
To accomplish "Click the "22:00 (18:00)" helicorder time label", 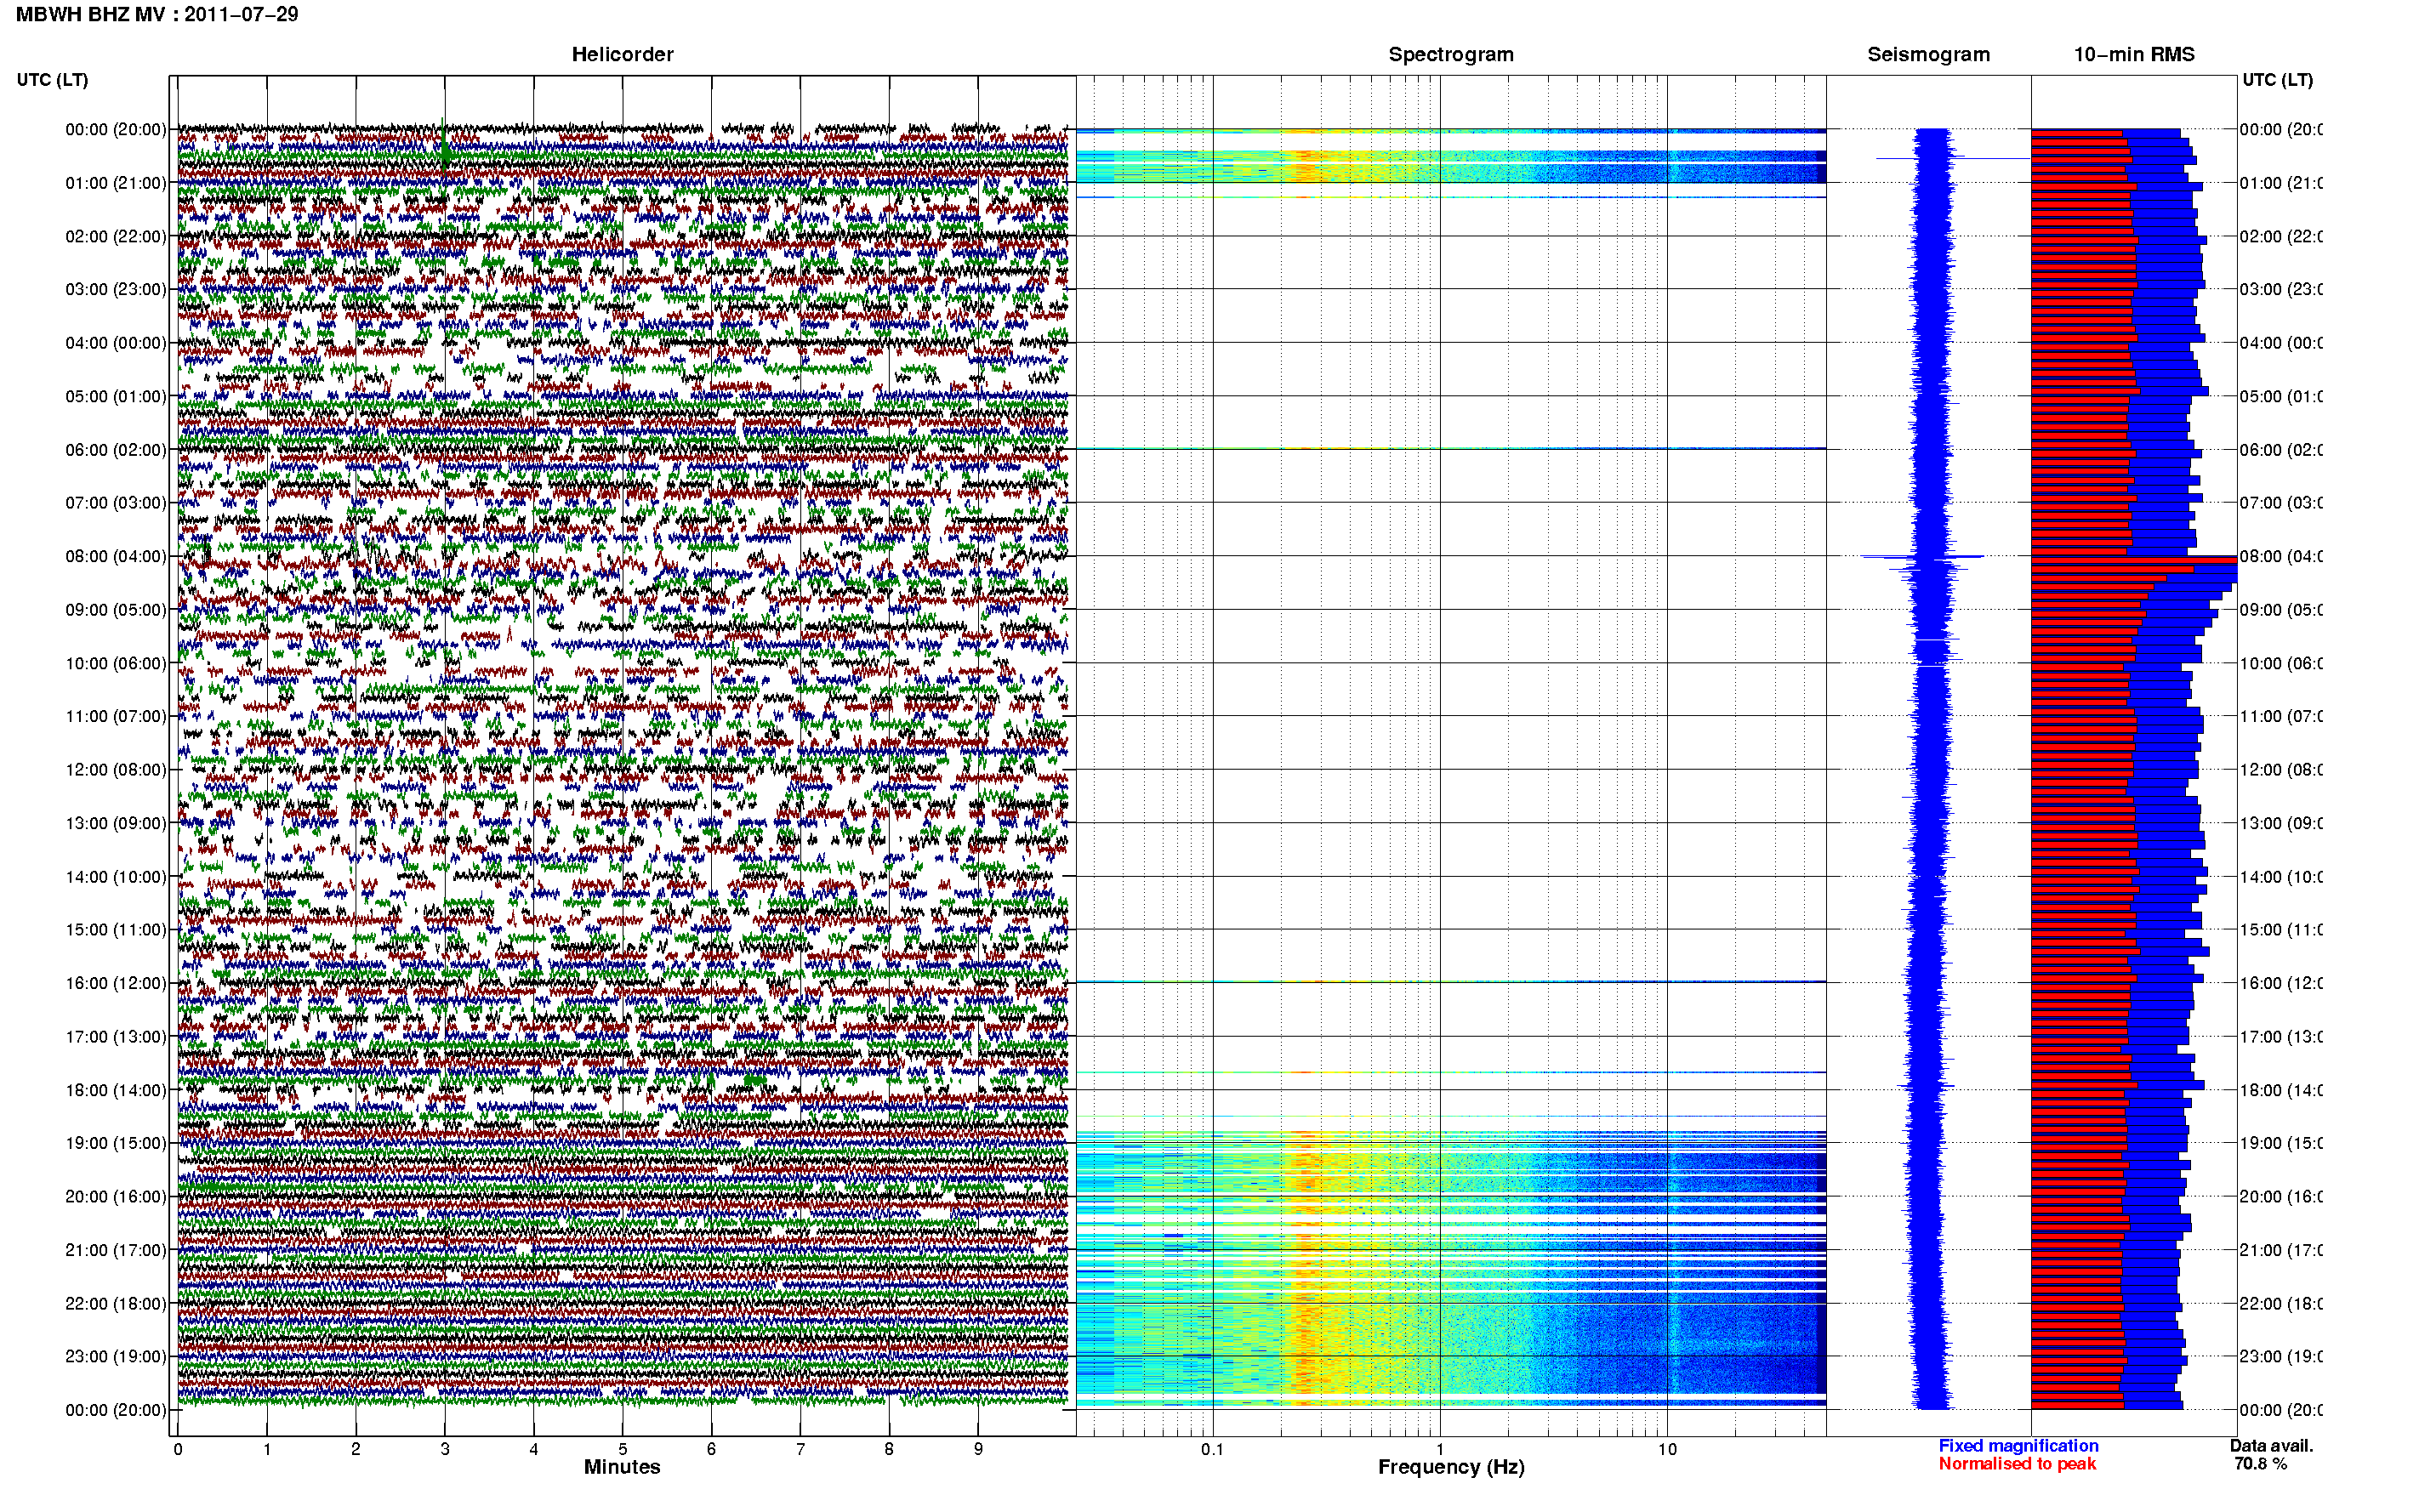I will (116, 1303).
